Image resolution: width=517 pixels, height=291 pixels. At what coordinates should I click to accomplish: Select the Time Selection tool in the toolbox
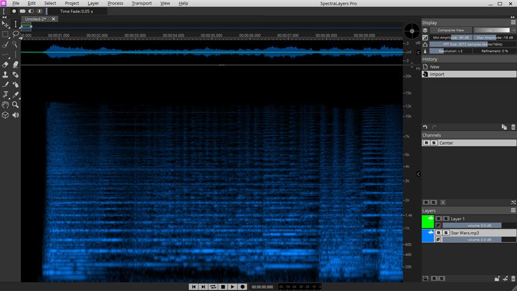pyautogui.click(x=16, y=24)
